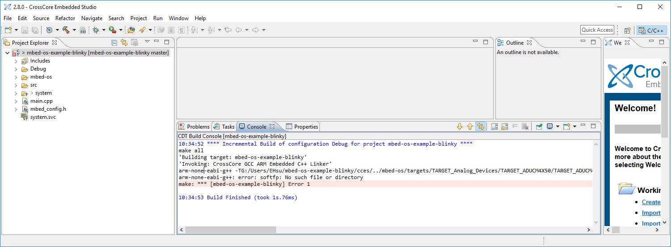This screenshot has height=247, width=671.
Task: Select main.cpp in Project Explorer
Action: point(42,101)
